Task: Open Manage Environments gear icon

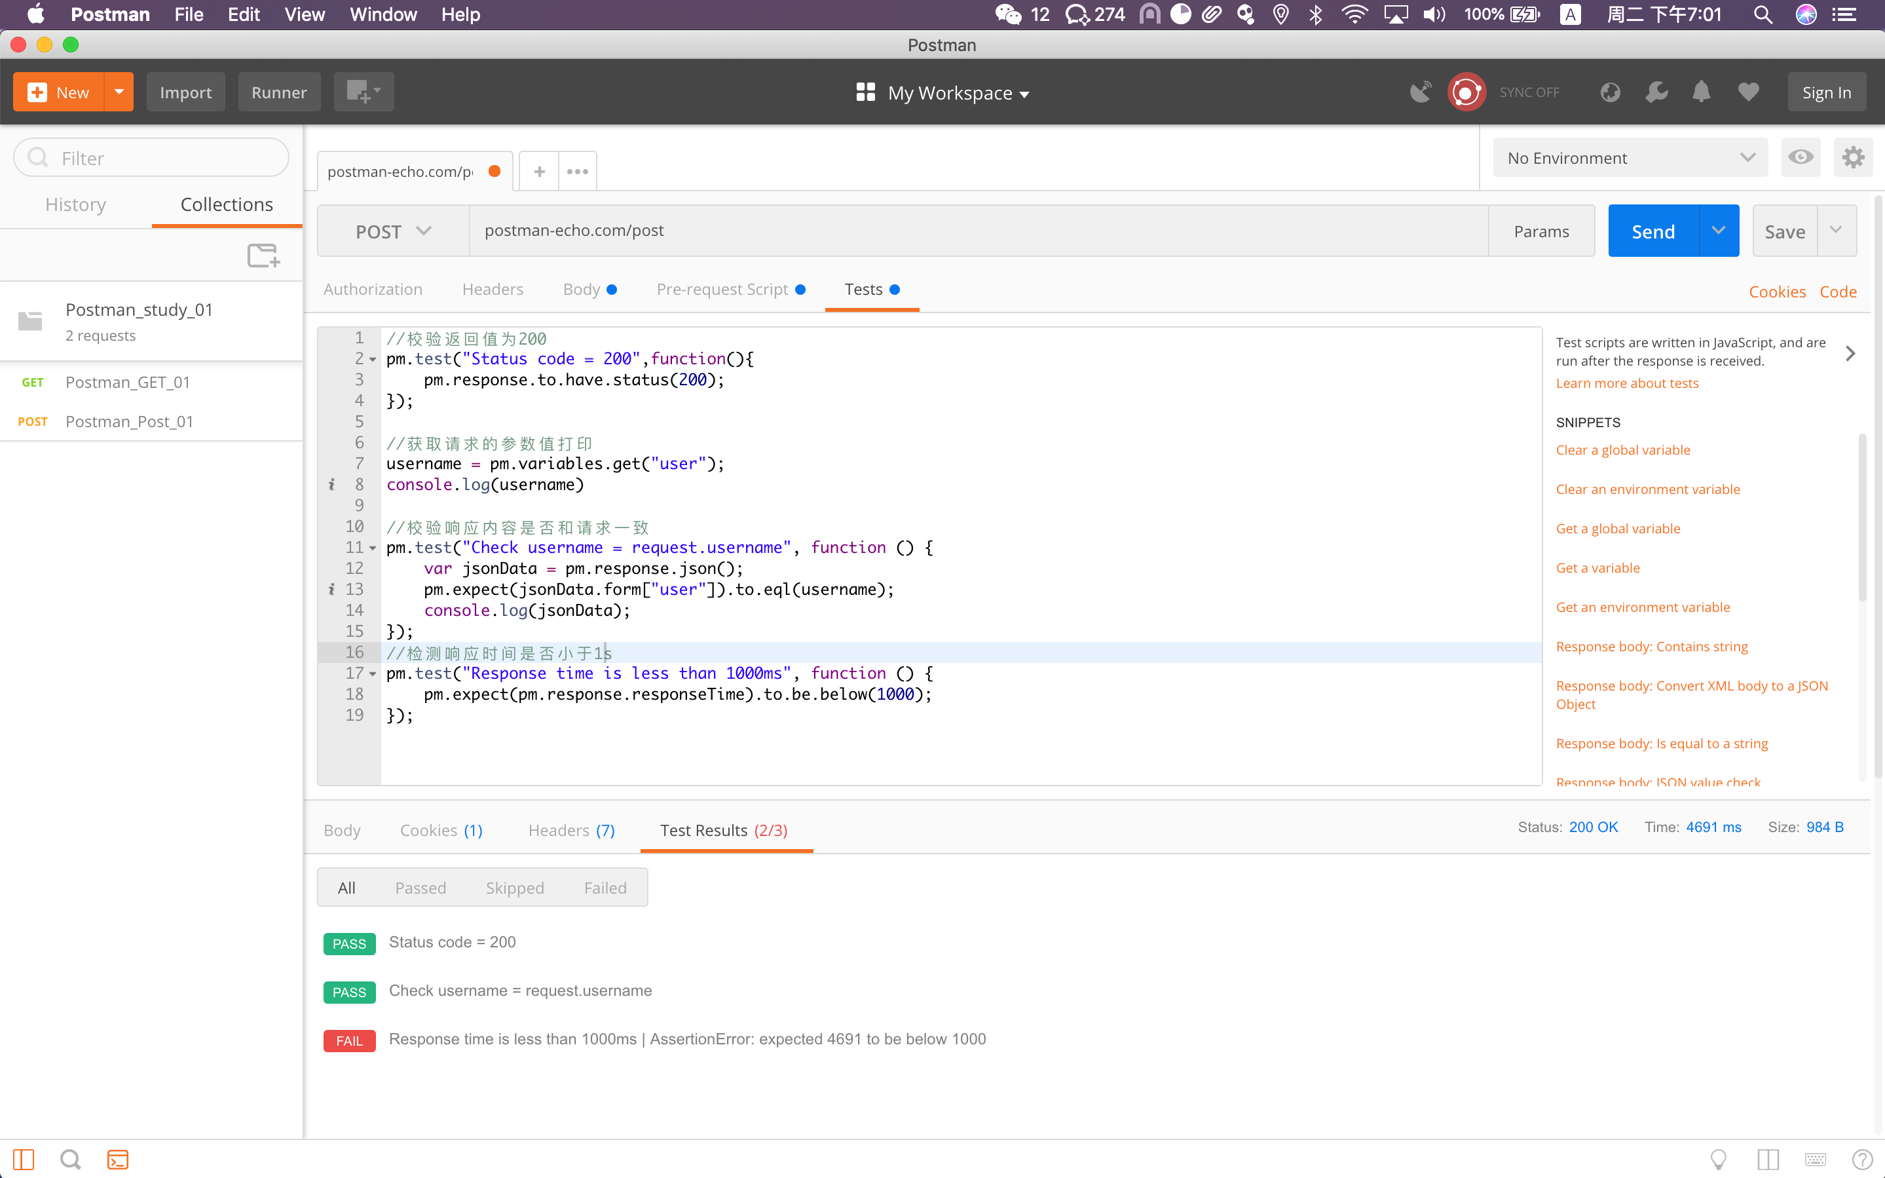Action: 1852,157
